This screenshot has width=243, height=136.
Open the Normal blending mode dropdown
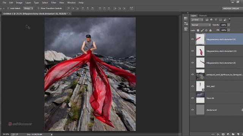pos(201,25)
